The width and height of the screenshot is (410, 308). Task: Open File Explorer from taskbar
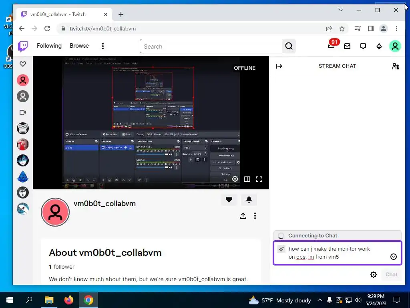pyautogui.click(x=49, y=300)
